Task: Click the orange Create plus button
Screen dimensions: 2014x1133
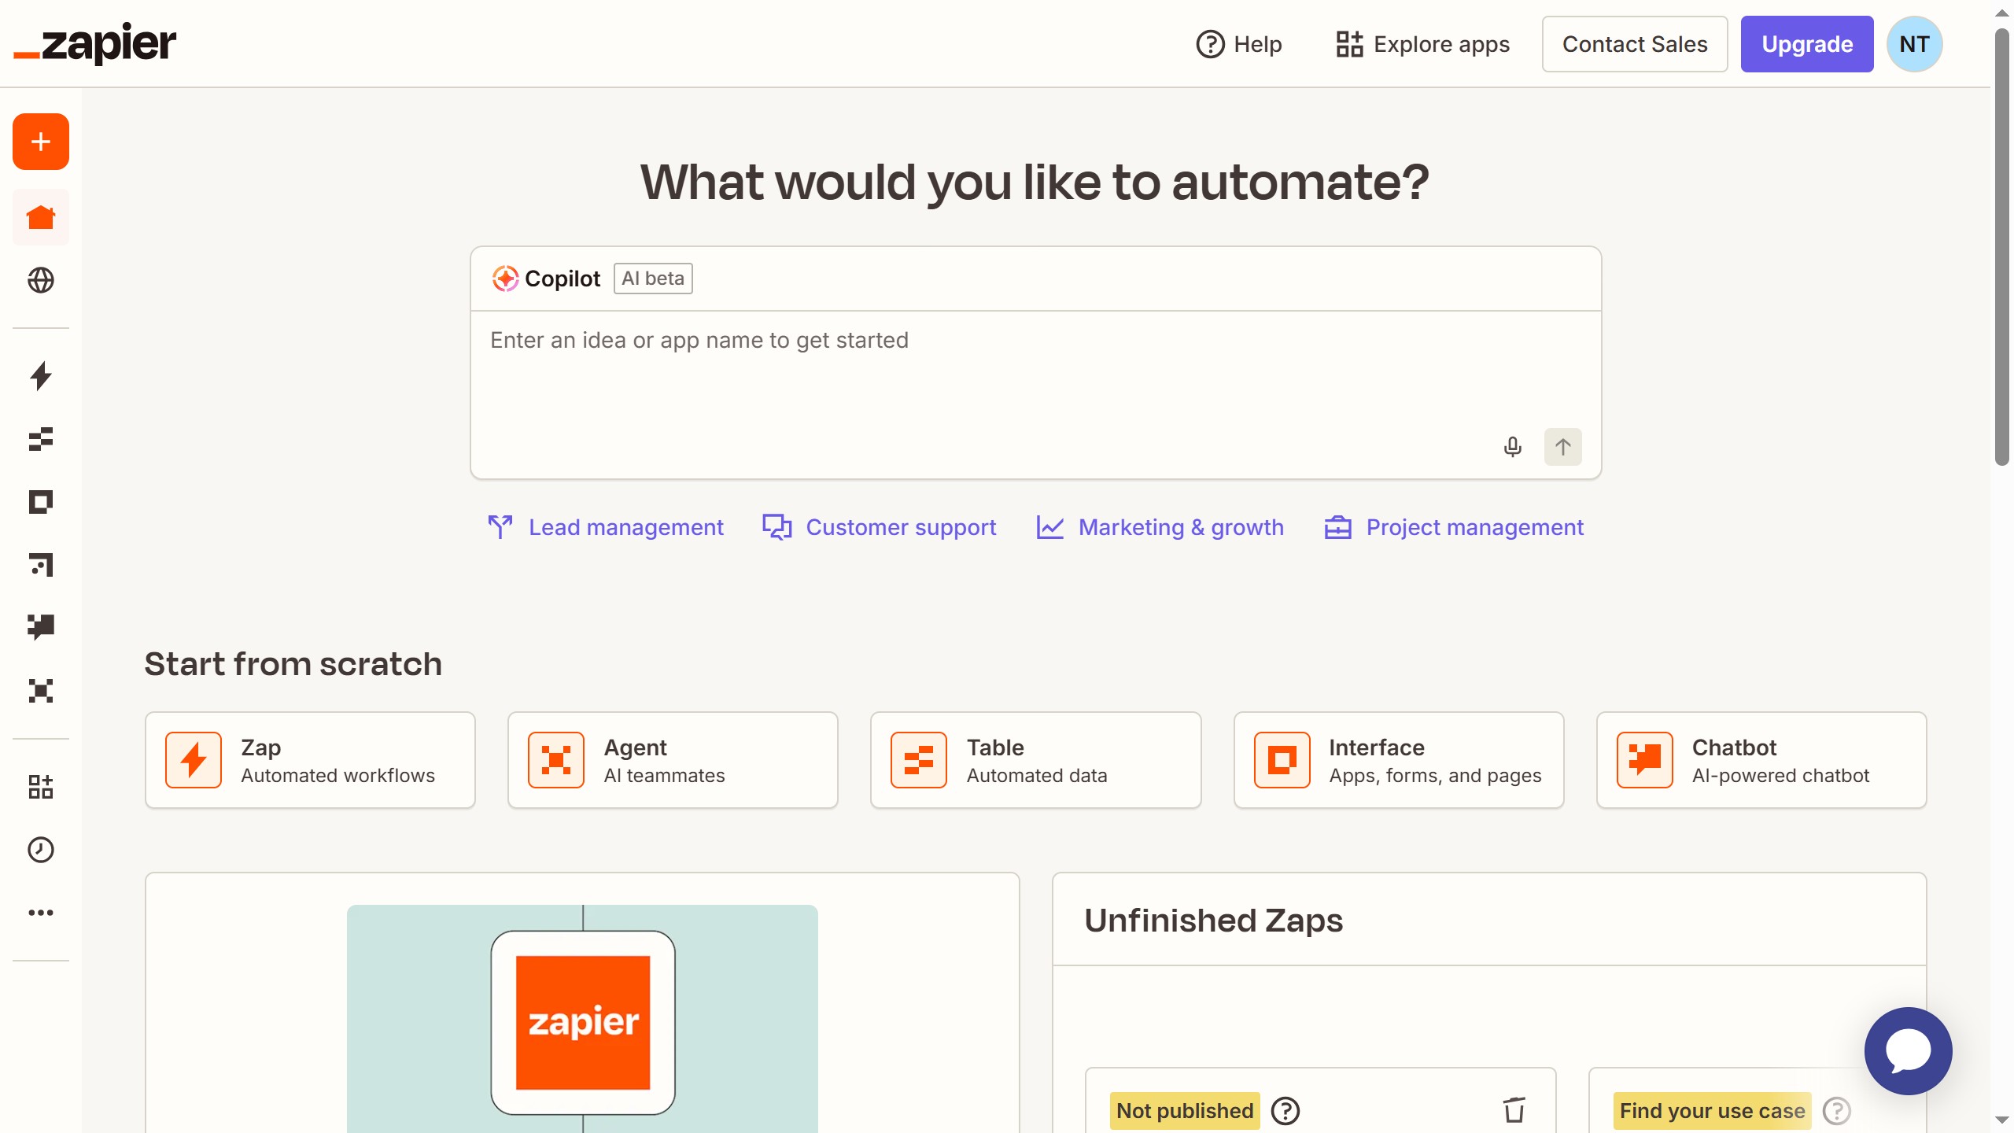Action: tap(41, 142)
